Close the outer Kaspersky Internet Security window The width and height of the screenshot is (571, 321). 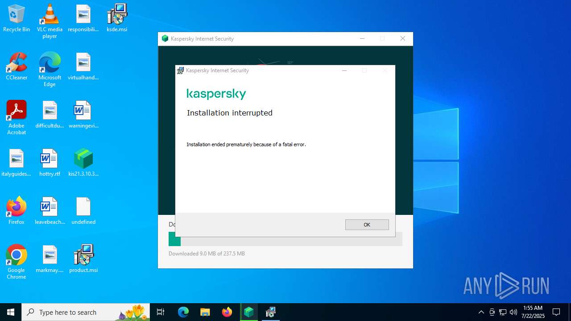point(403,39)
